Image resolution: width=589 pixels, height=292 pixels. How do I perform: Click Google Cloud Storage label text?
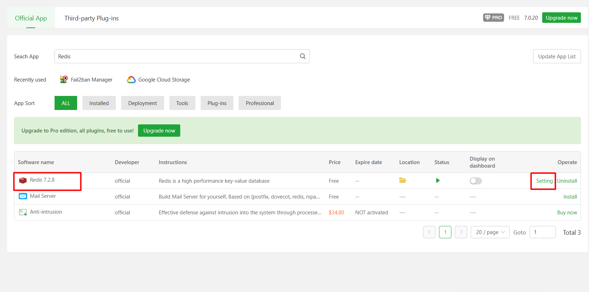click(164, 80)
